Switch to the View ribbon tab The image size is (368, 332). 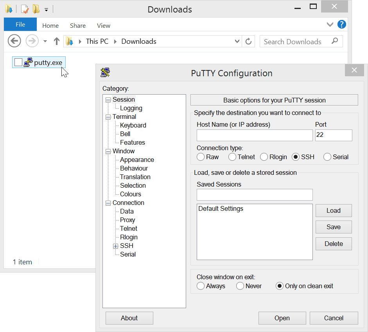click(x=103, y=25)
